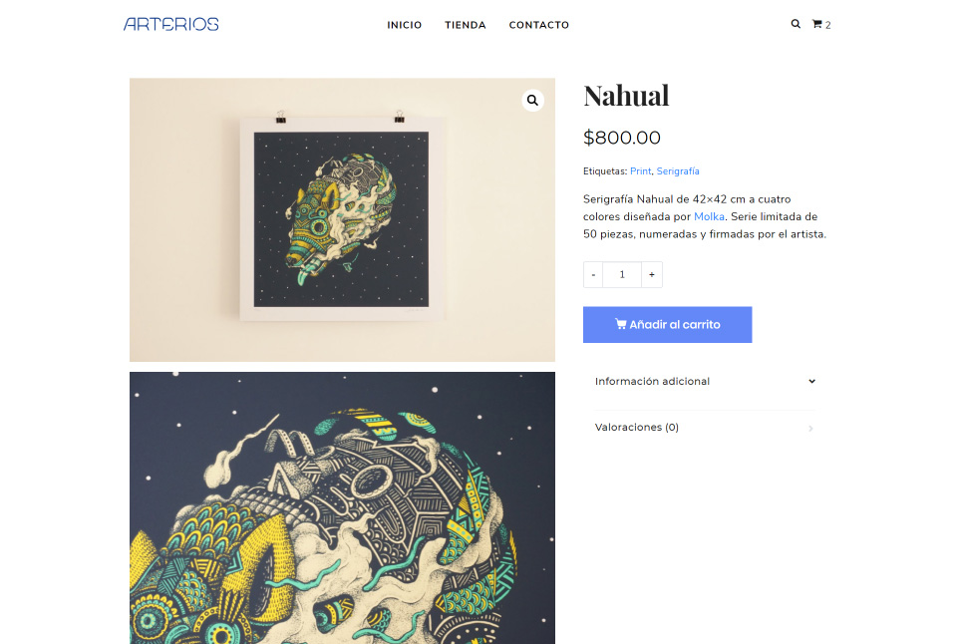Image resolution: width=957 pixels, height=644 pixels.
Task: Add product with Añadir al carrito
Action: (667, 325)
